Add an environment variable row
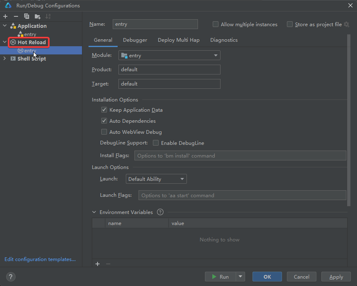357x286 pixels. pyautogui.click(x=98, y=264)
